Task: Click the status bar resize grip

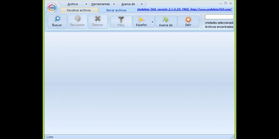Action: [x=232, y=137]
